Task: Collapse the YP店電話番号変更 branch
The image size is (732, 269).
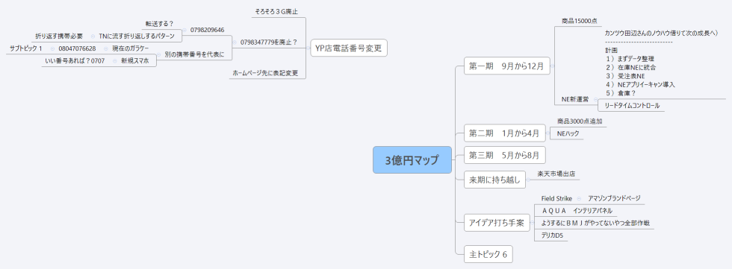Action: click(308, 48)
